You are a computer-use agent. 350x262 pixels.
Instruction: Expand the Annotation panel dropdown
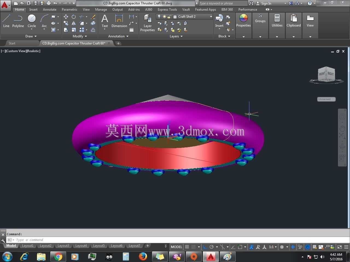tap(118, 36)
